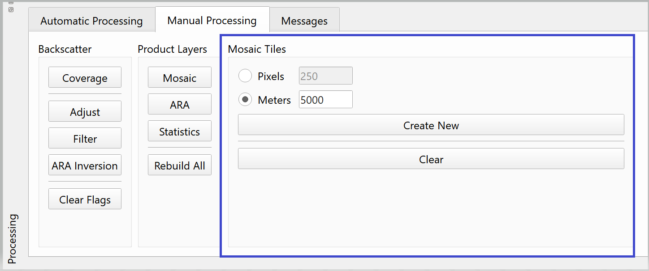Click the Coverage button under Backscatter

pos(85,78)
